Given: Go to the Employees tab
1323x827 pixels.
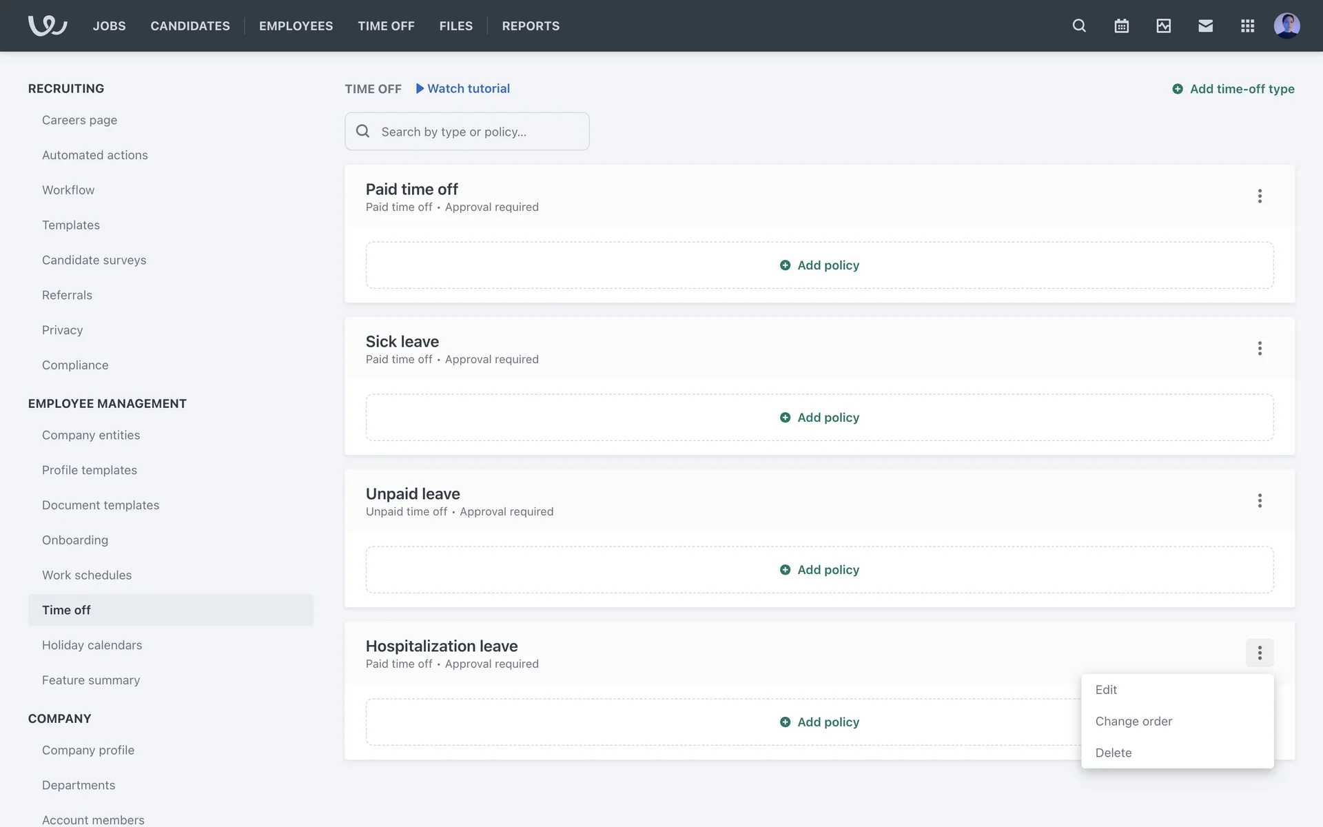Looking at the screenshot, I should click(296, 25).
